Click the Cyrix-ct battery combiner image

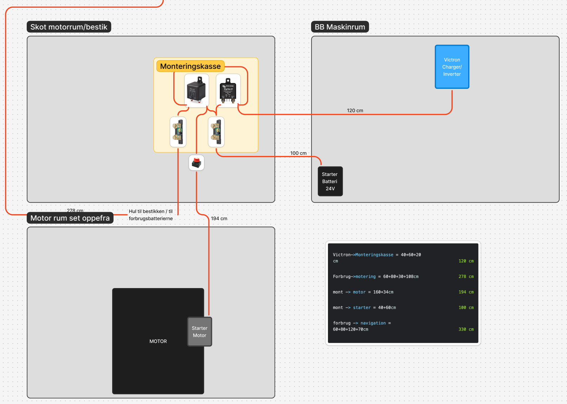pos(228,90)
